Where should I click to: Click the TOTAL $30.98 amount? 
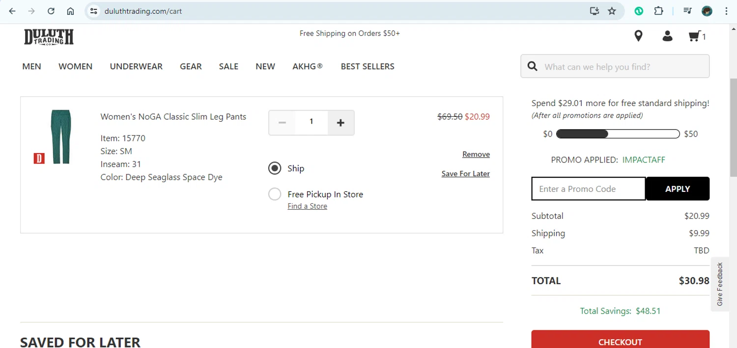coord(694,281)
